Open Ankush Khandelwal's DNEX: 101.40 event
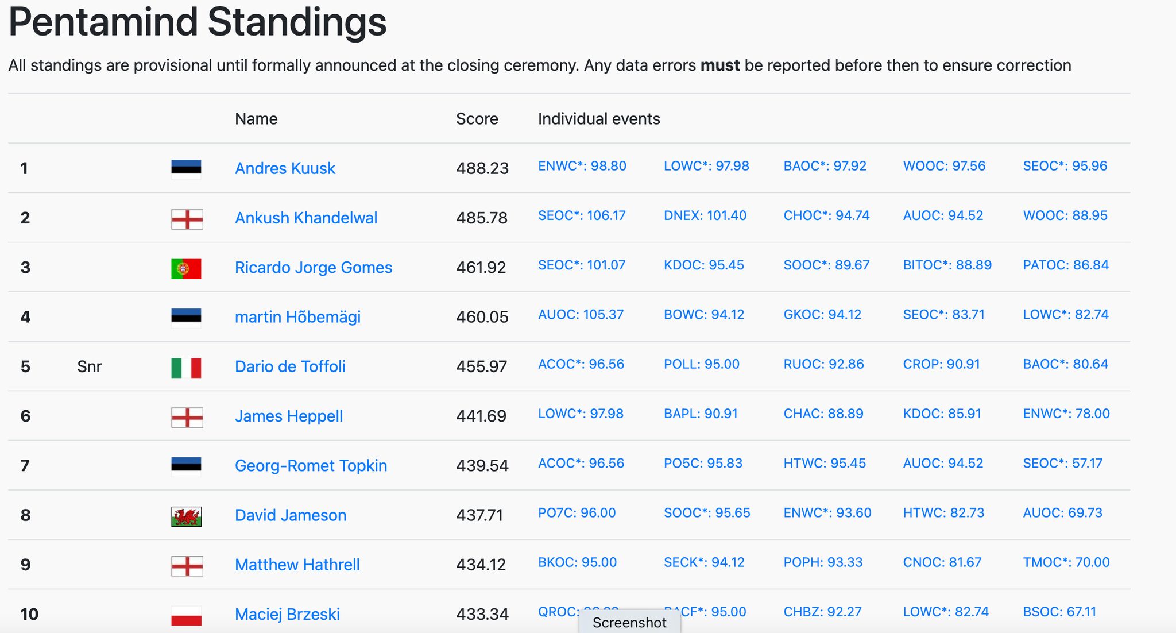The height and width of the screenshot is (633, 1176). pos(705,215)
